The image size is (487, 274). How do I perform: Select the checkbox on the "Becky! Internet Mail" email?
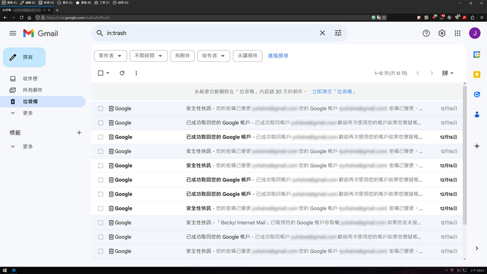tap(101, 223)
